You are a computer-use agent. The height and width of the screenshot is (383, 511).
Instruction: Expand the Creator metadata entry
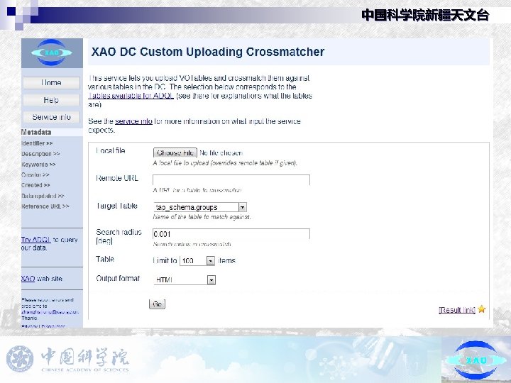(x=35, y=175)
